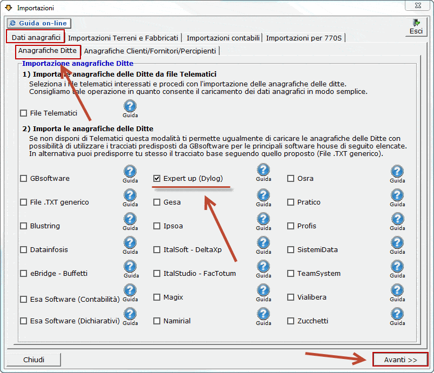Click the Esci exit icon button
This screenshot has width=434, height=373.
pyautogui.click(x=416, y=27)
